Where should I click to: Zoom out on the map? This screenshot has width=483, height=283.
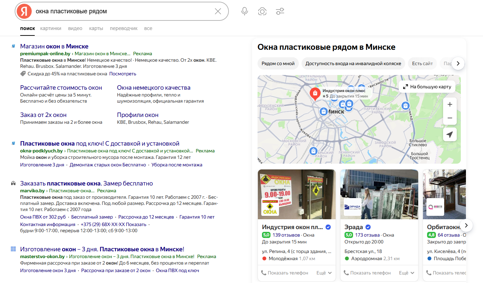(x=450, y=118)
